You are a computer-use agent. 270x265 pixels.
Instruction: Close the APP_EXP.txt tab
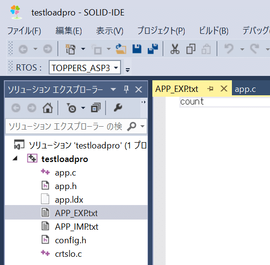[x=224, y=89]
